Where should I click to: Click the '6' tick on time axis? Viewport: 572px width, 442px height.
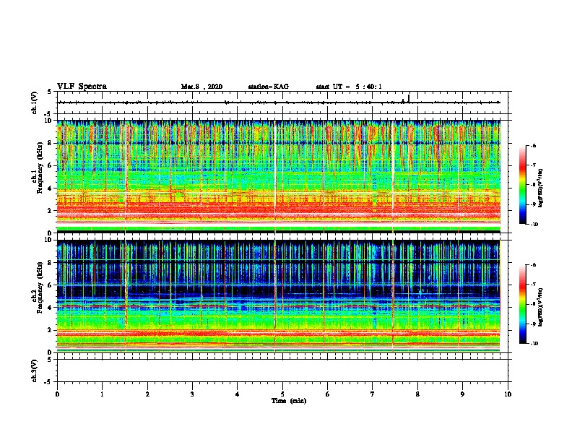(328, 394)
